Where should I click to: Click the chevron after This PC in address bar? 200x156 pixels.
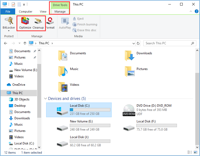(52, 43)
